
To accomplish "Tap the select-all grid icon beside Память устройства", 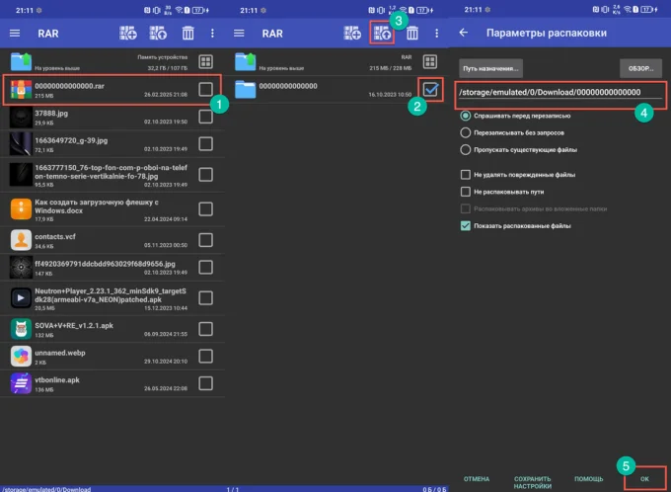I will coord(206,61).
